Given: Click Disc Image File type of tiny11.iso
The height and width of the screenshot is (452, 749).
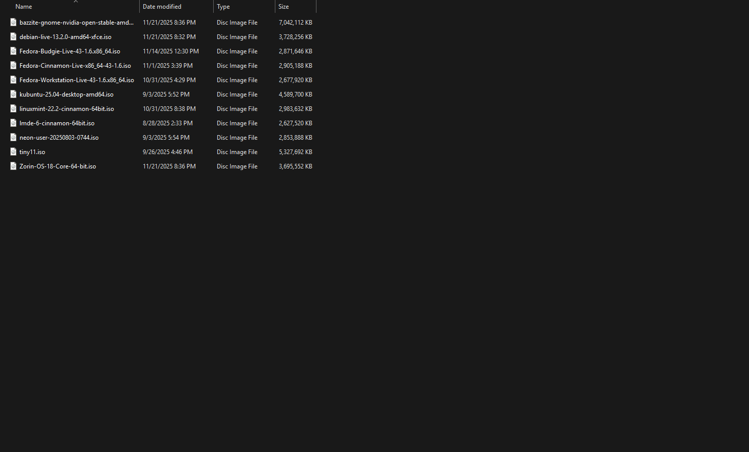Looking at the screenshot, I should pyautogui.click(x=237, y=152).
